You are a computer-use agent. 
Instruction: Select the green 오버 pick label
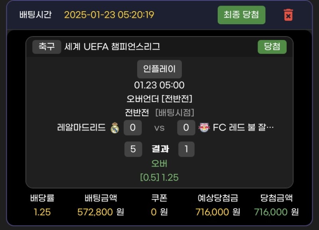point(159,163)
